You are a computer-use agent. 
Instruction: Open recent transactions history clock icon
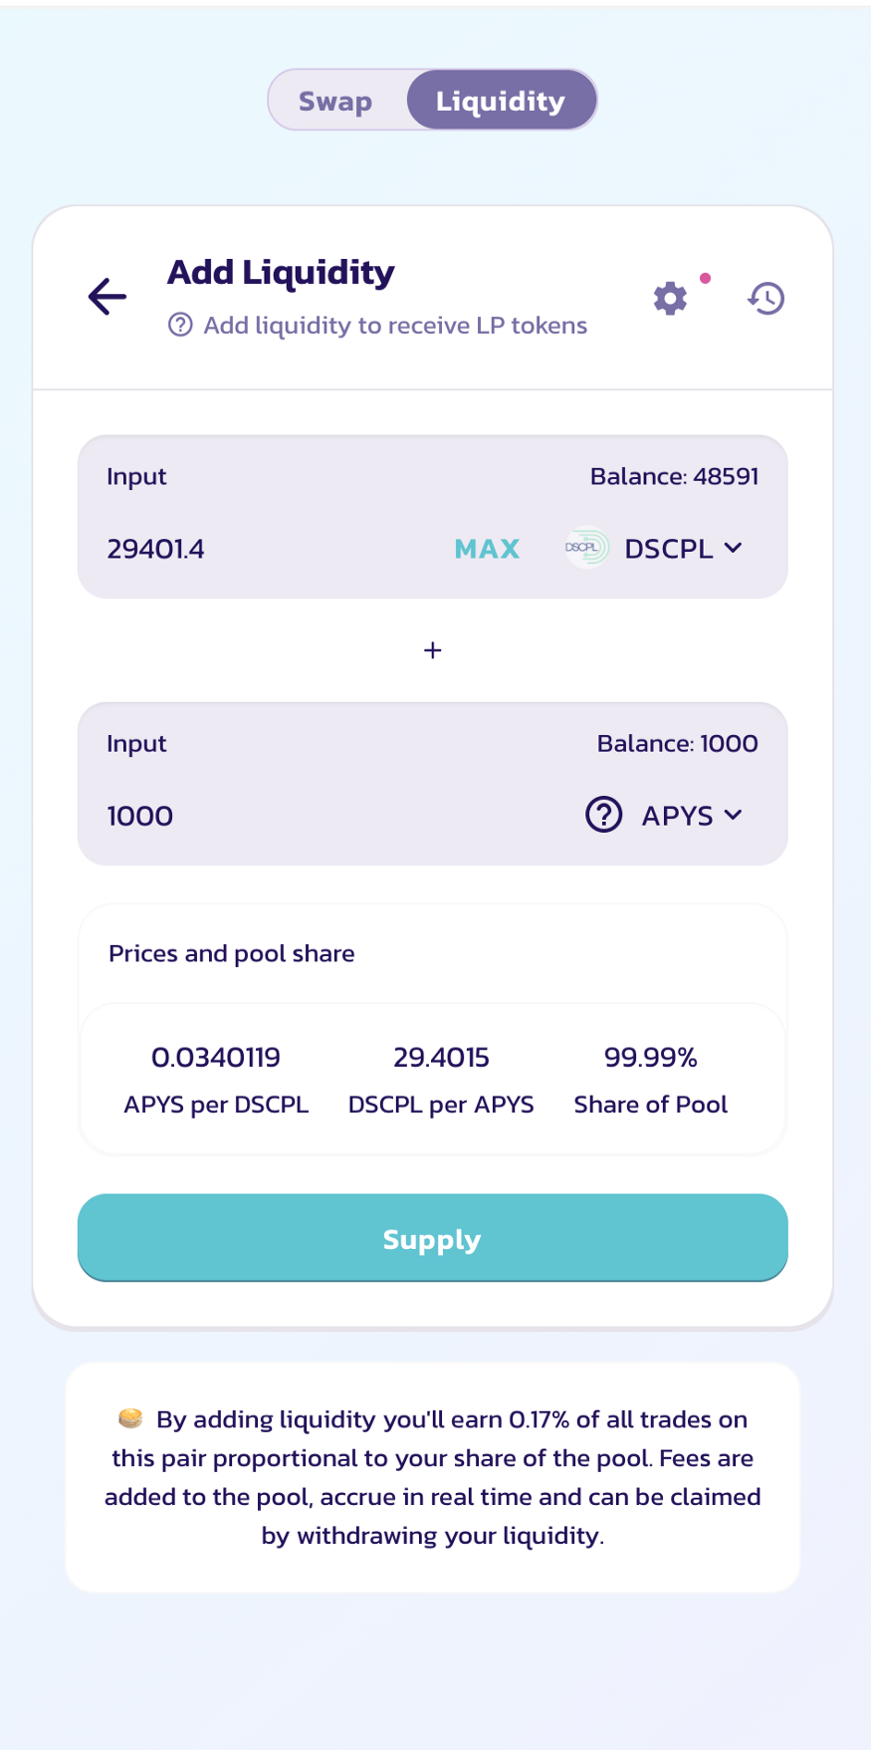pos(766,298)
